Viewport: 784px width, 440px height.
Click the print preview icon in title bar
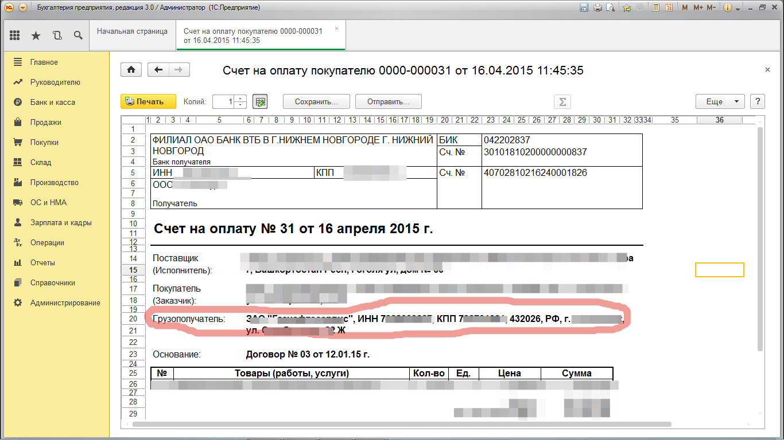[611, 8]
